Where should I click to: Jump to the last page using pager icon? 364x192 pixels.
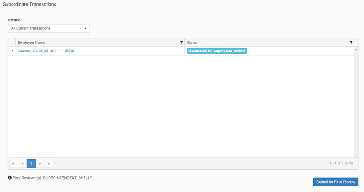[x=49, y=163]
